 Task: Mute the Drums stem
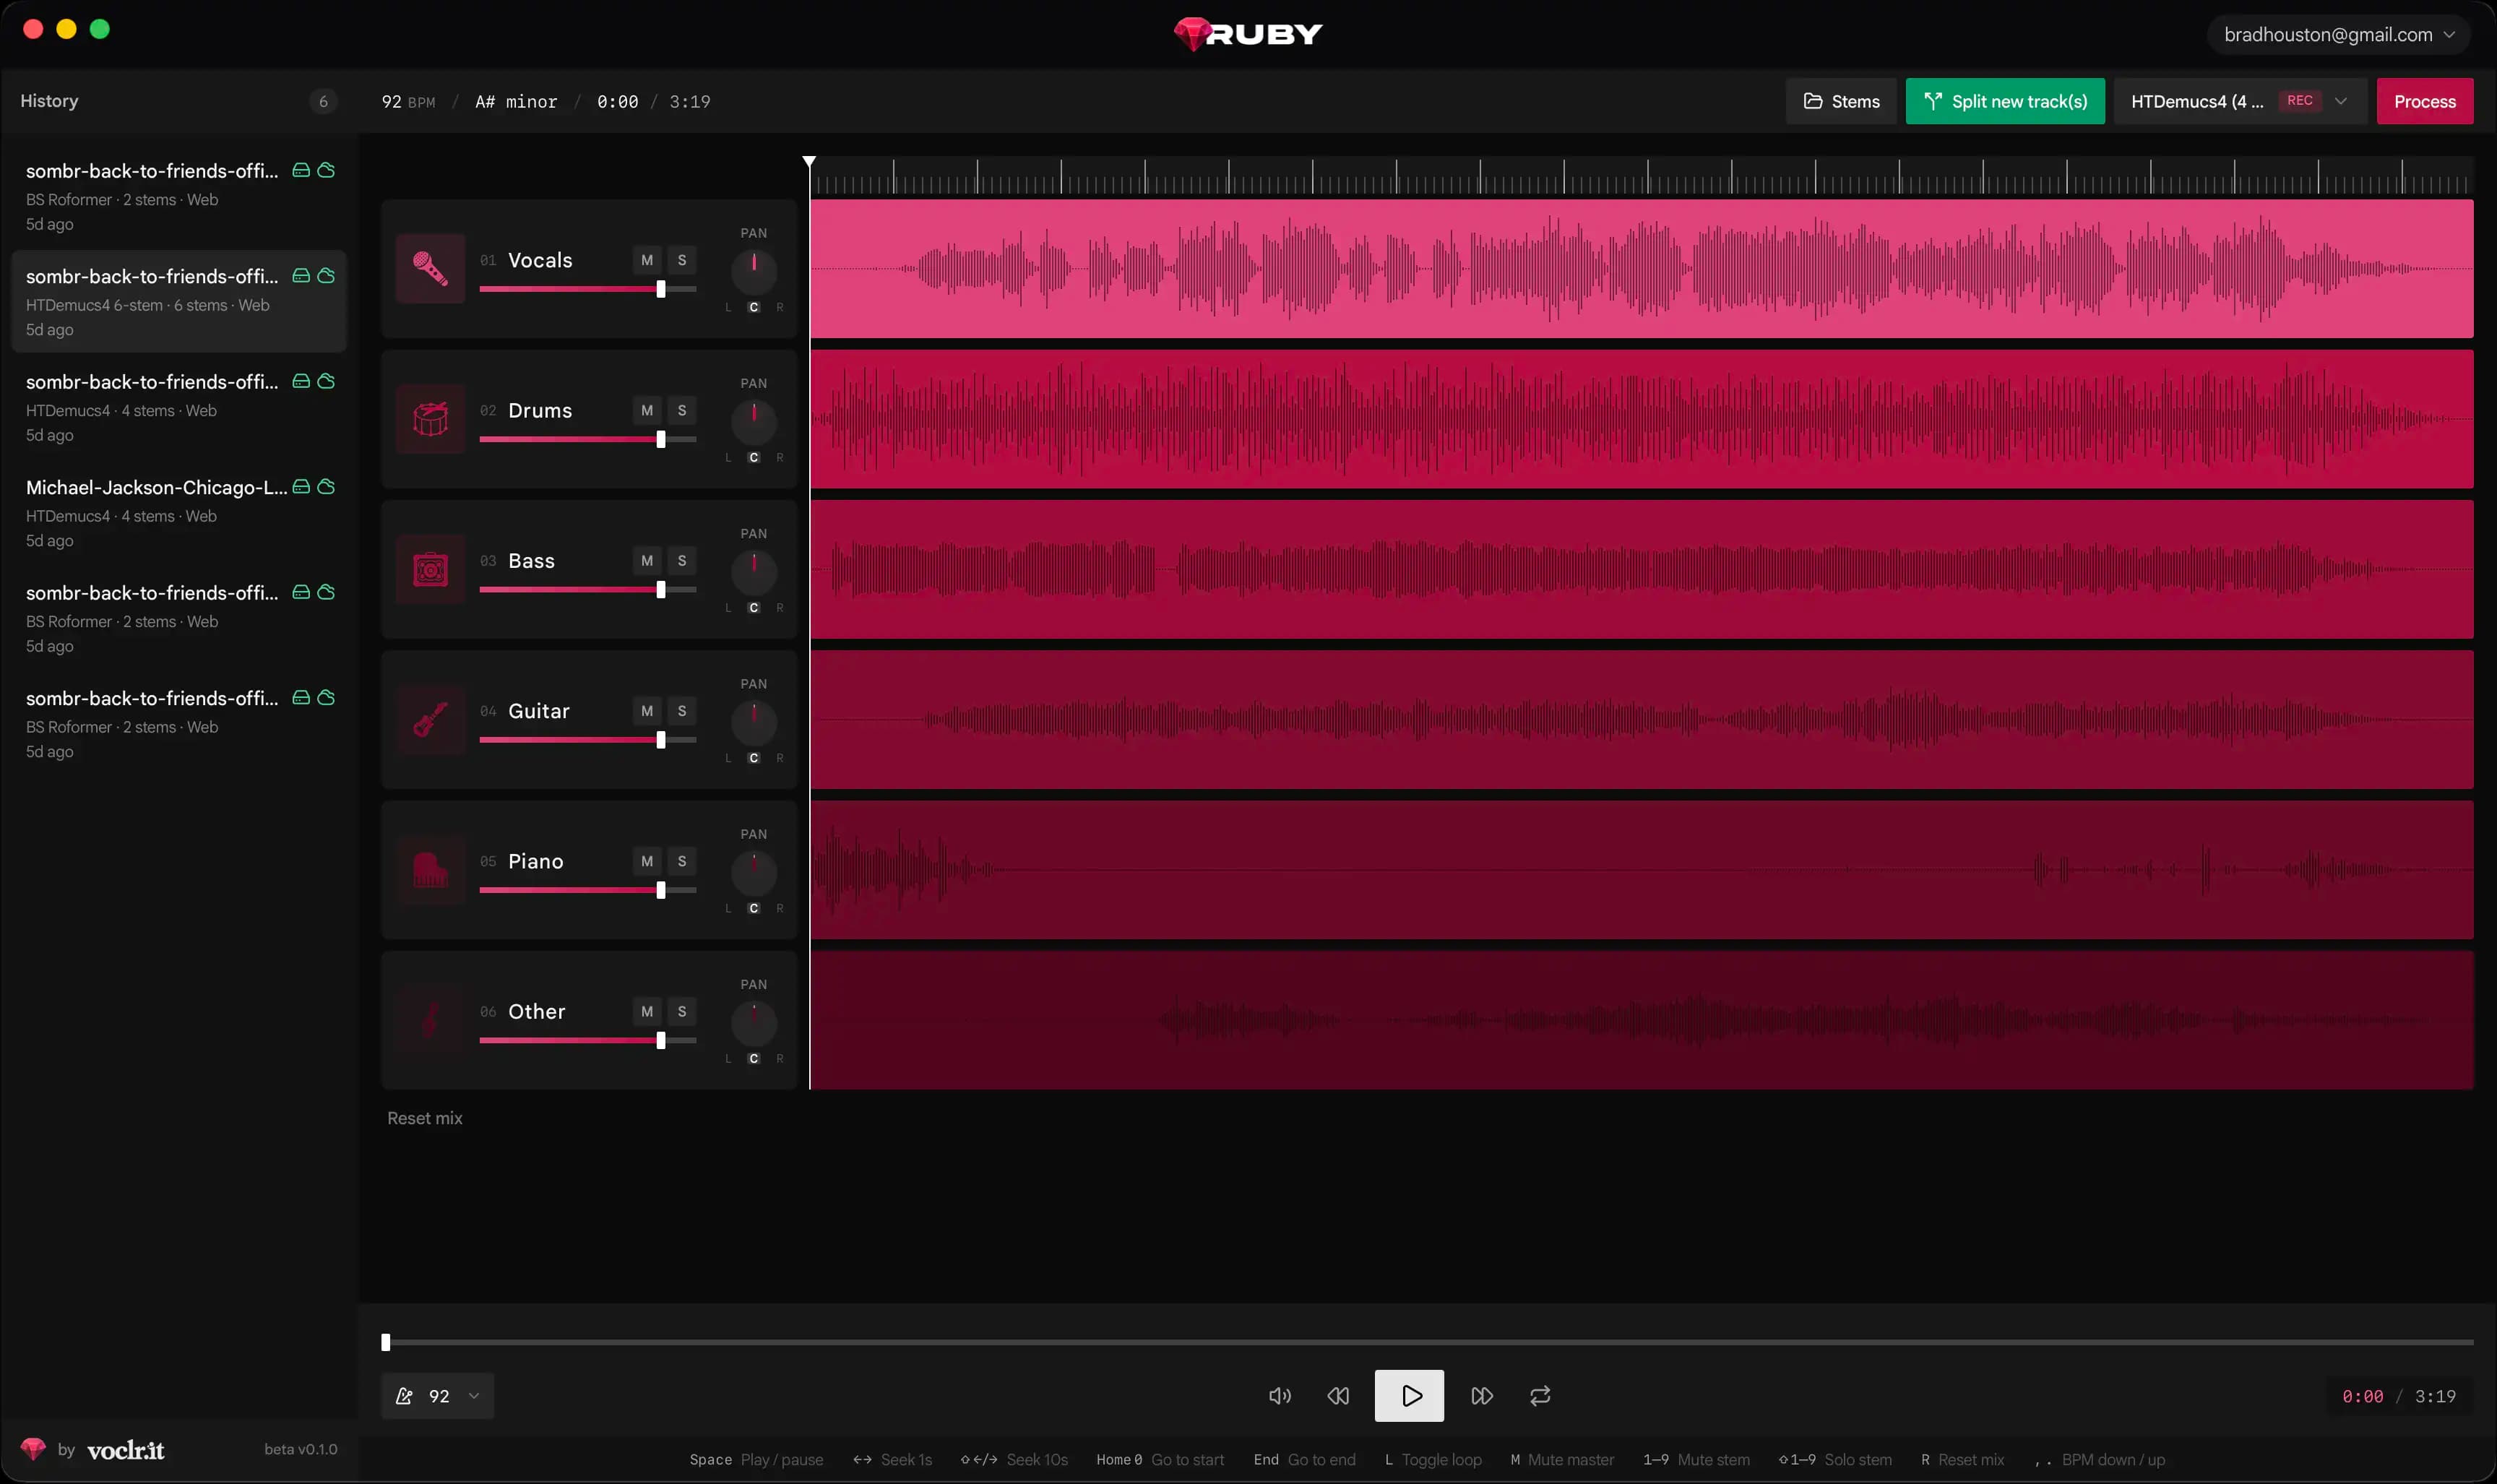647,410
